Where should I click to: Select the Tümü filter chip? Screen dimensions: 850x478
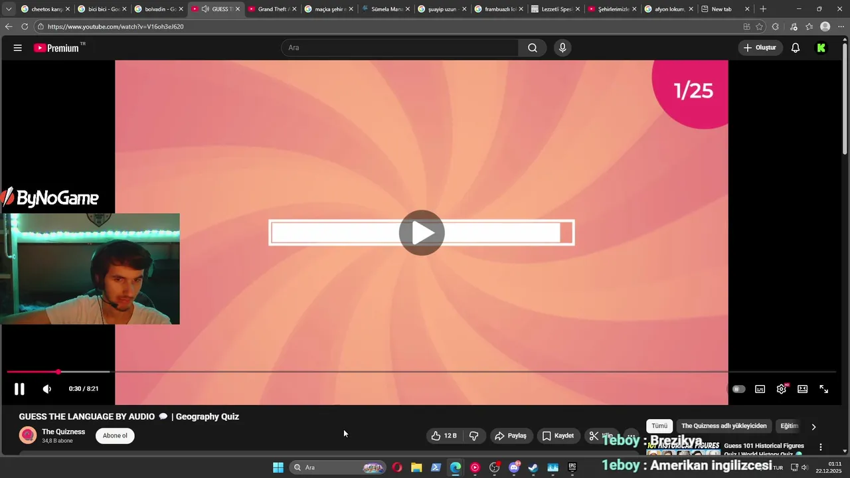point(659,426)
